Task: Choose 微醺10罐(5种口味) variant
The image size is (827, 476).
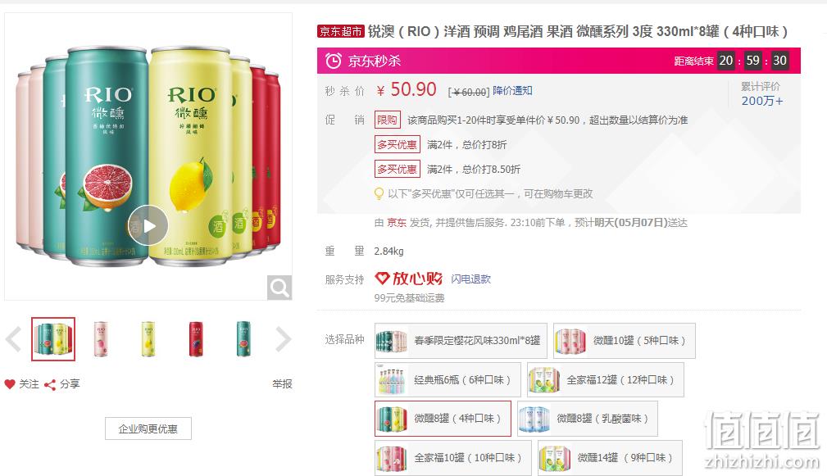Action: click(x=625, y=341)
